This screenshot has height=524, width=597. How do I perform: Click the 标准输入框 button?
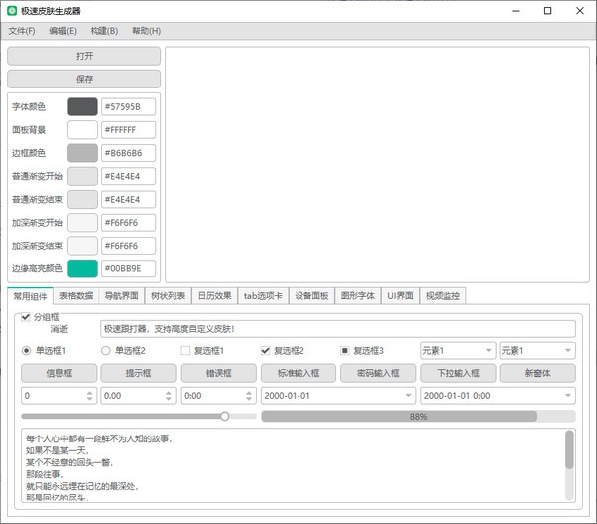pos(298,373)
